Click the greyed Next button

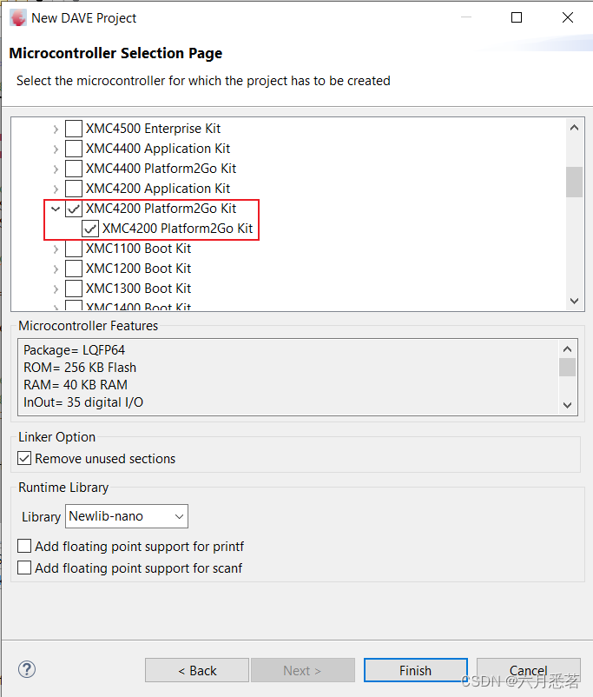(x=302, y=670)
